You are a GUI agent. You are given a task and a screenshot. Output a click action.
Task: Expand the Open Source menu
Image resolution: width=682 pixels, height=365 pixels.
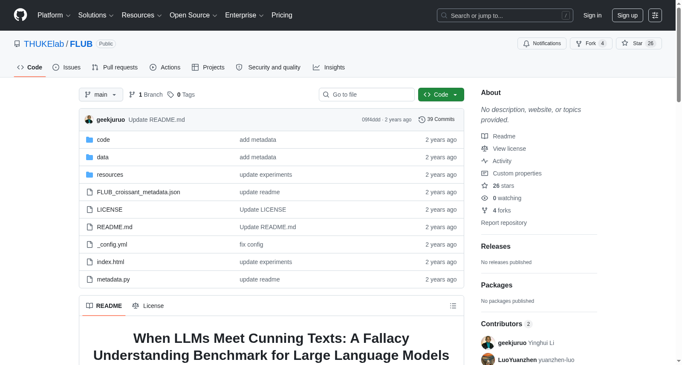point(193,15)
